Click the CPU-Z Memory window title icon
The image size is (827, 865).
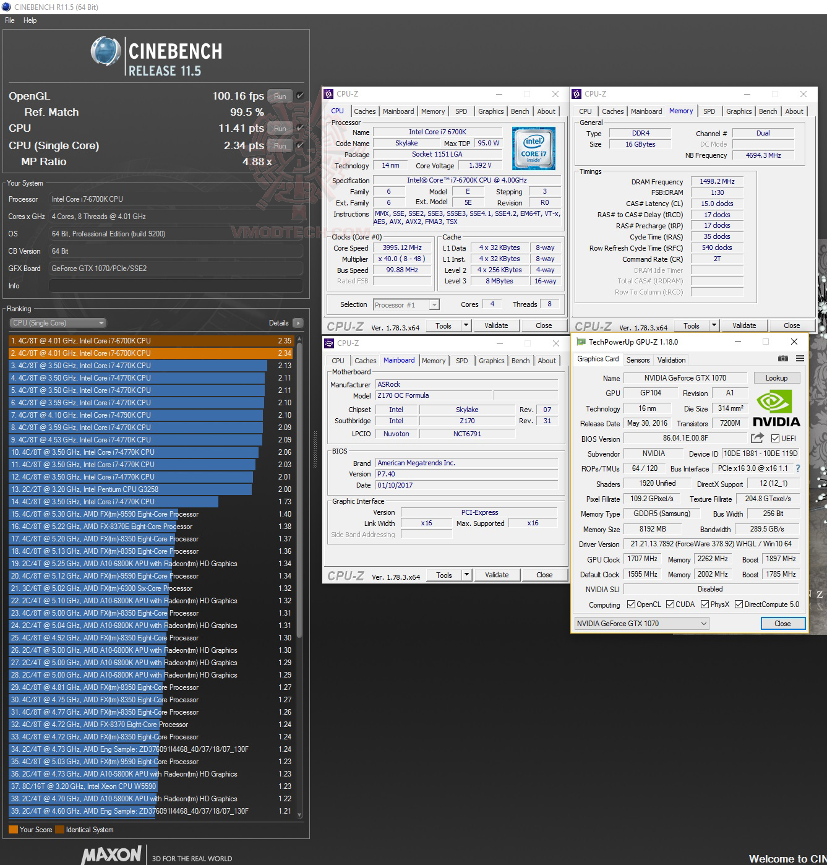(578, 94)
